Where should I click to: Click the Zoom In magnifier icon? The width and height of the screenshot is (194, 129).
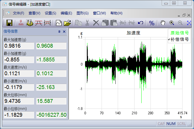pyautogui.click(x=172, y=23)
